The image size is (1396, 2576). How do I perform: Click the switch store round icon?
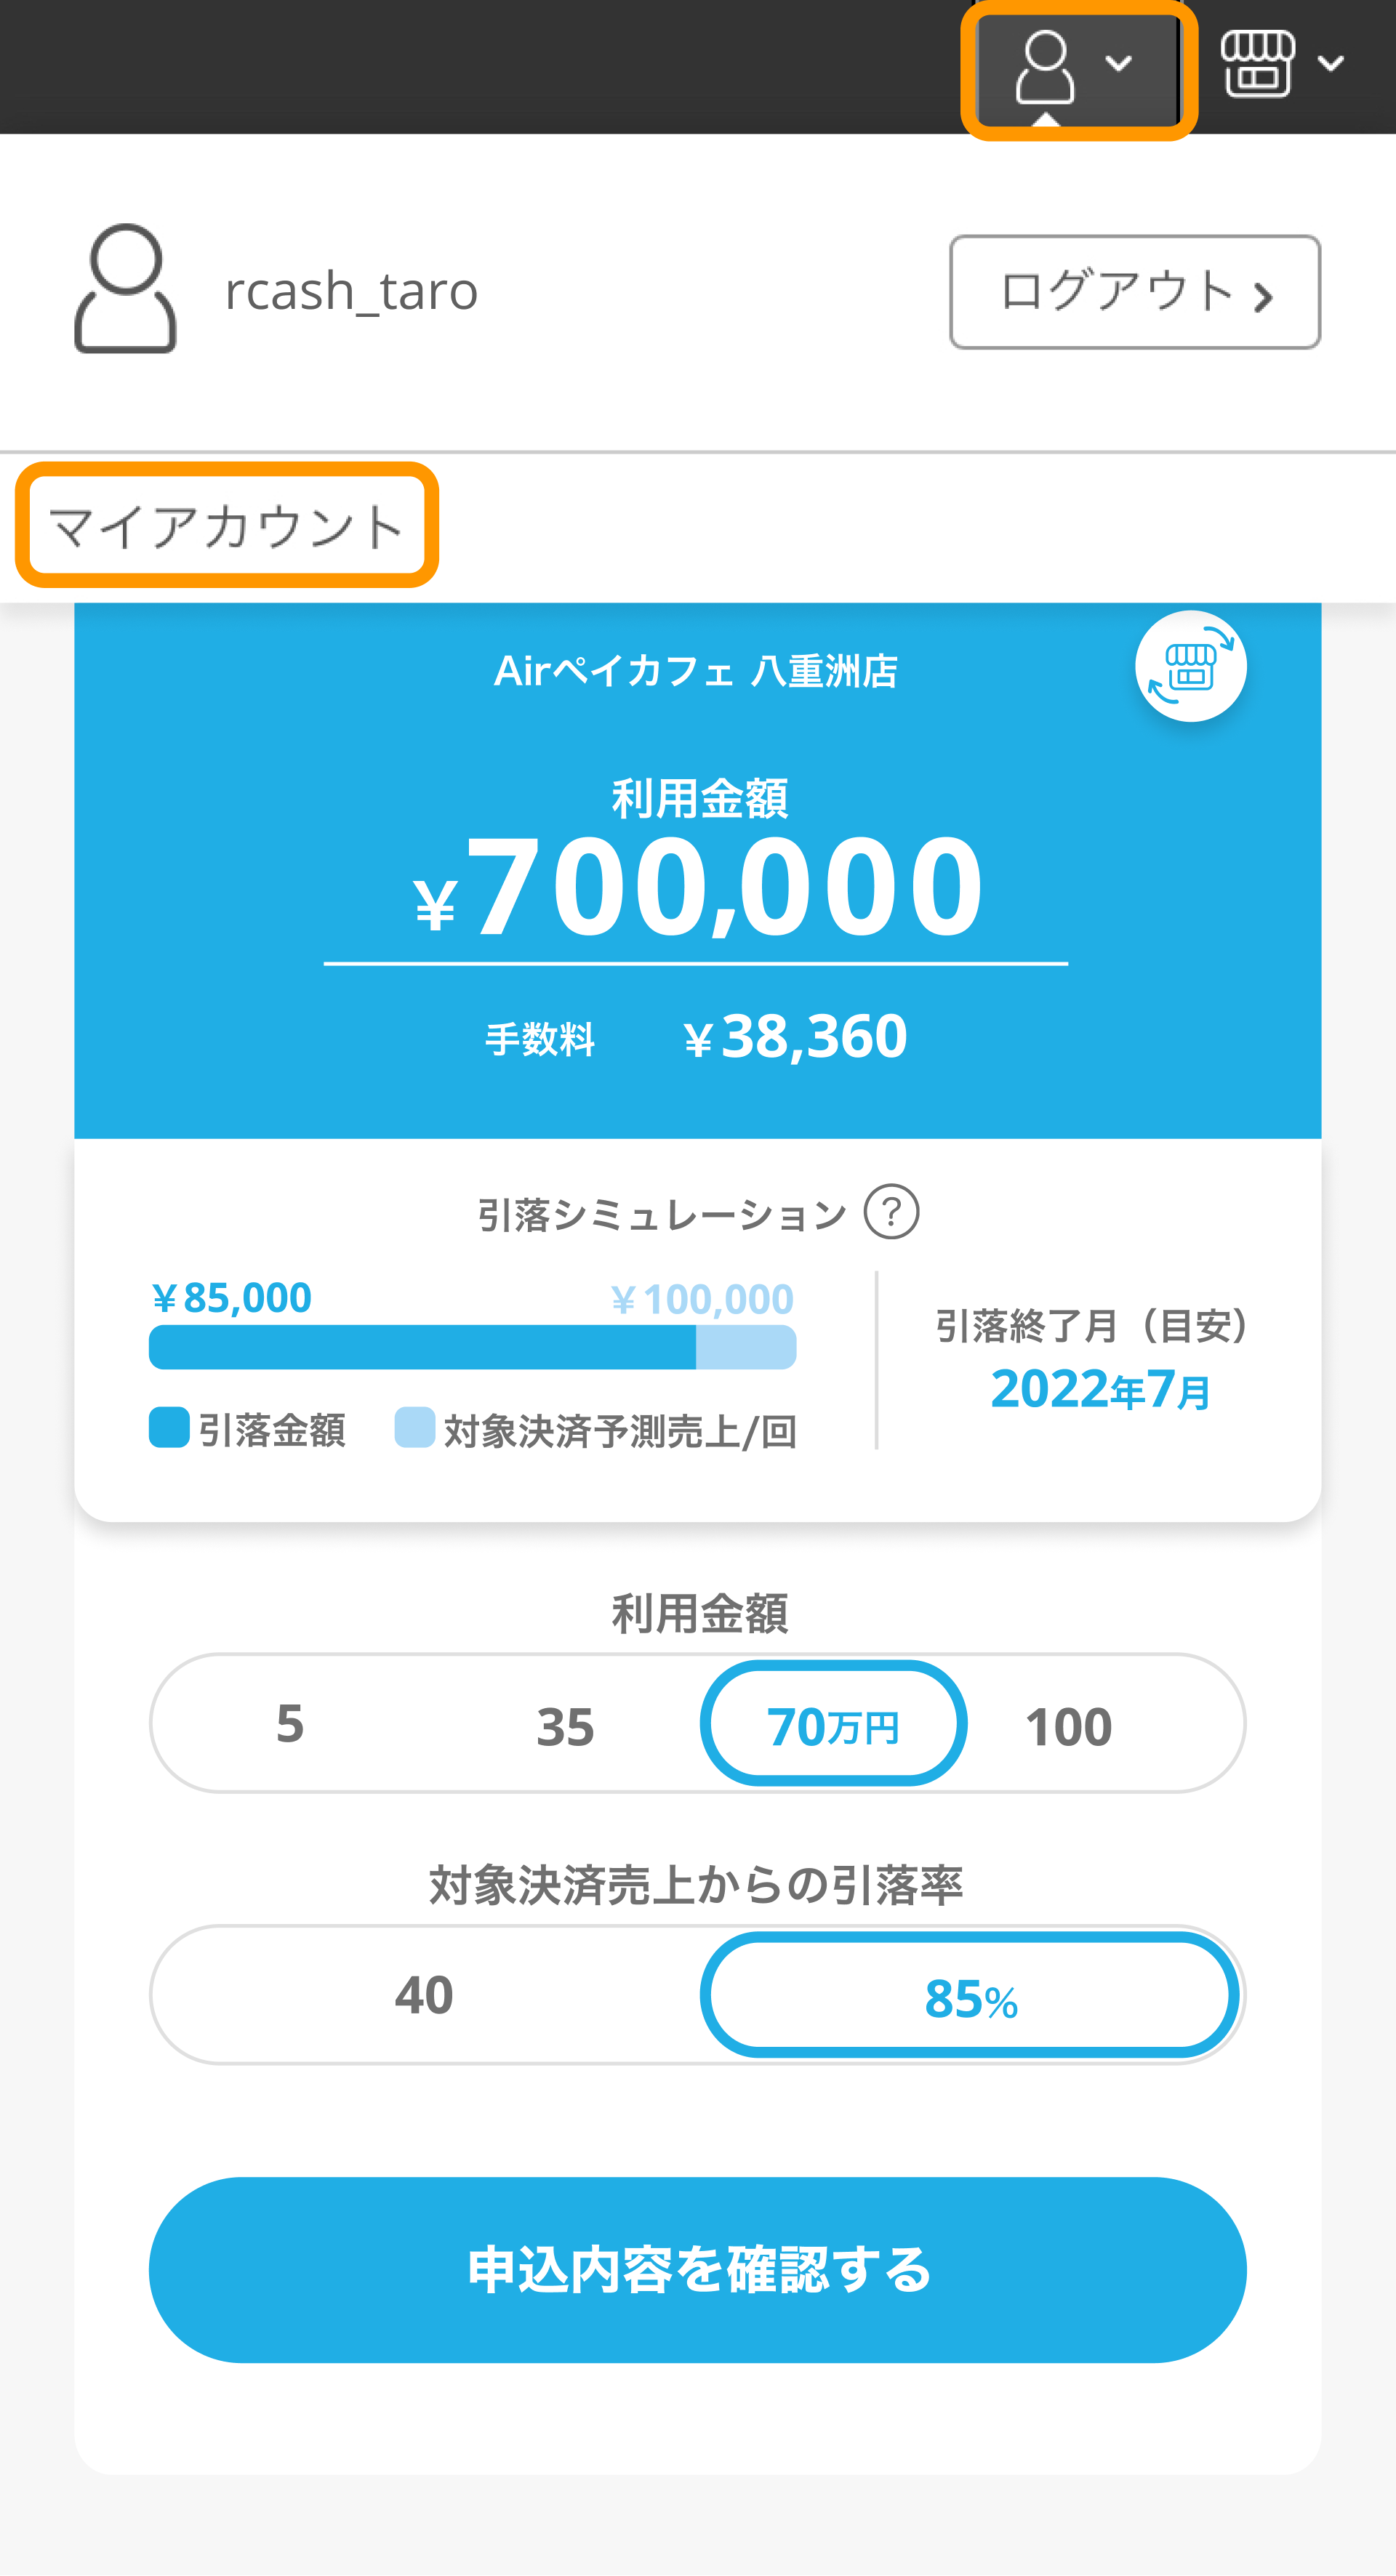1190,666
